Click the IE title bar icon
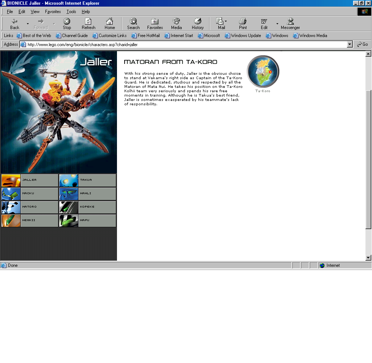Image resolution: width=372 pixels, height=363 pixels. point(3,3)
